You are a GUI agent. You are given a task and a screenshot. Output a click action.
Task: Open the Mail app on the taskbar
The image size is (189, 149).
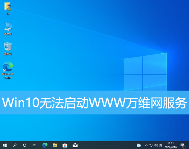click(75, 145)
